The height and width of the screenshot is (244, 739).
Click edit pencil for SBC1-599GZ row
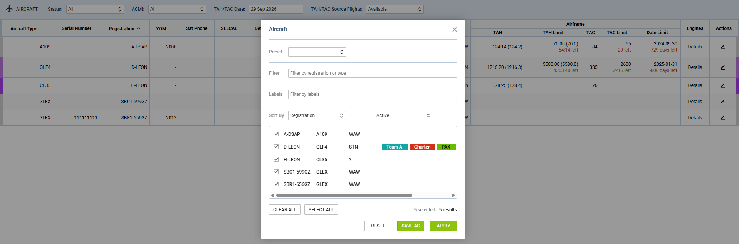coord(723,102)
